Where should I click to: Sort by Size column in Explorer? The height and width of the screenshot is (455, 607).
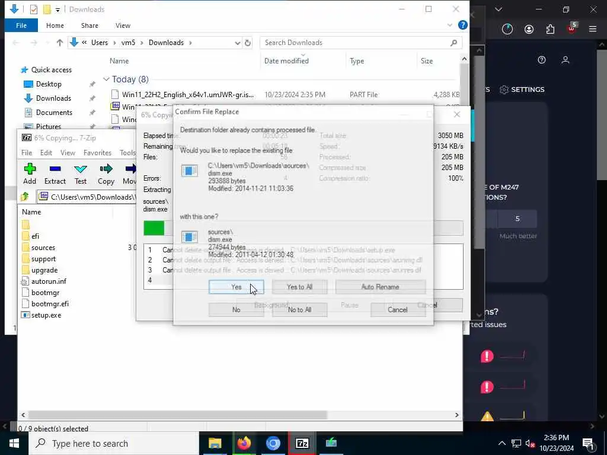pyautogui.click(x=427, y=61)
